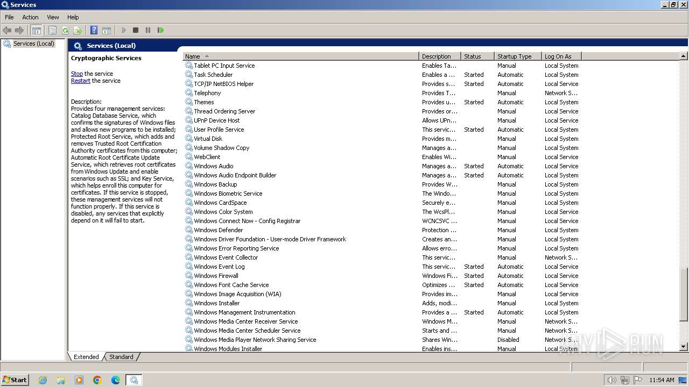Select the Telephony service row

coord(382,93)
